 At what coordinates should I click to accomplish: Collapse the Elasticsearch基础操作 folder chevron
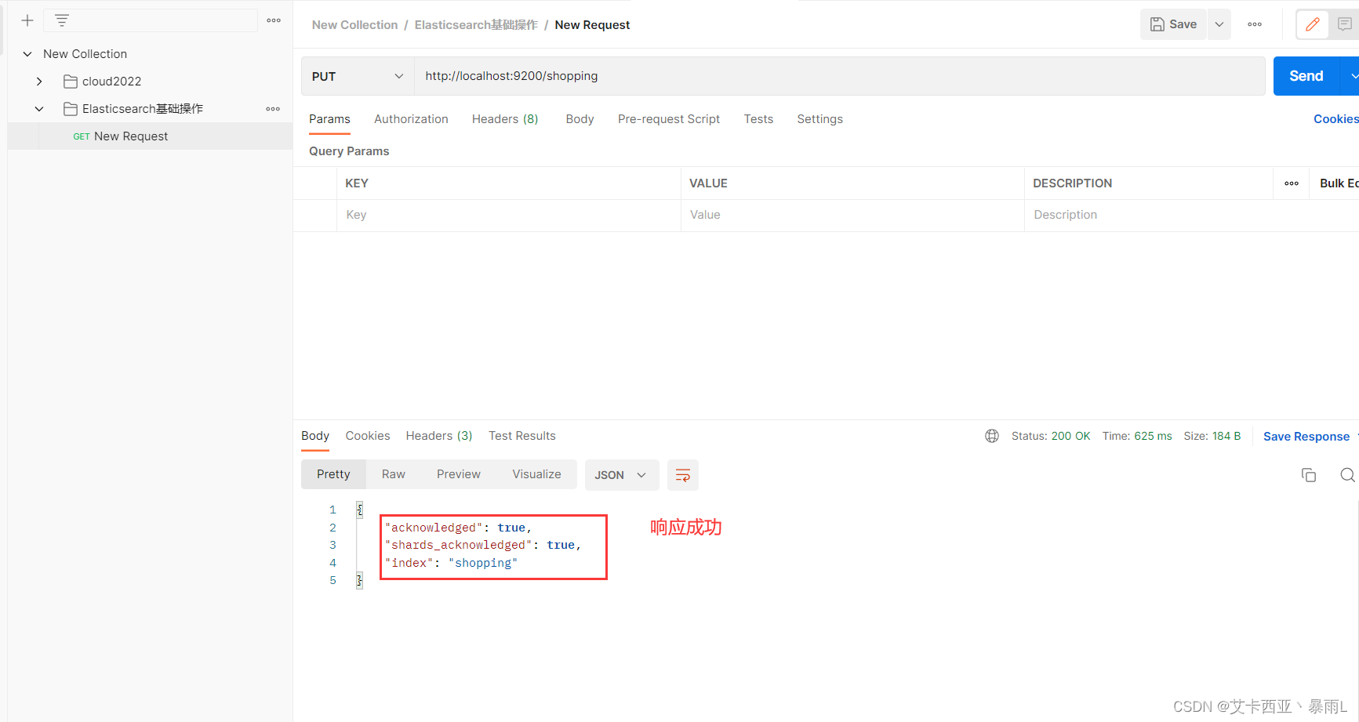(39, 109)
